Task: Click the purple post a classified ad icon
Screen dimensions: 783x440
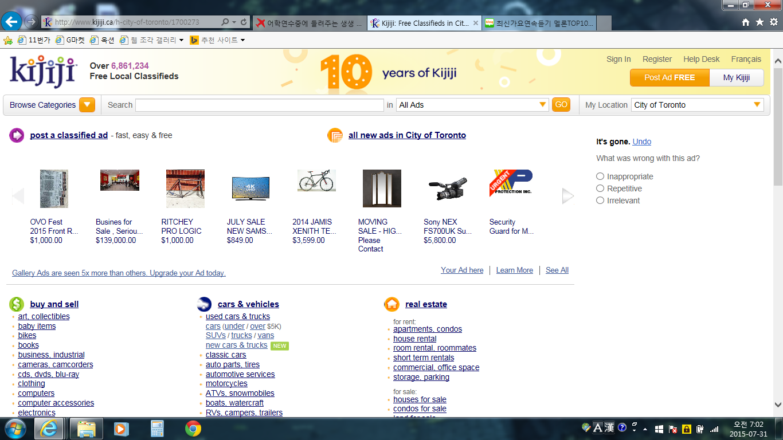Action: (x=17, y=136)
